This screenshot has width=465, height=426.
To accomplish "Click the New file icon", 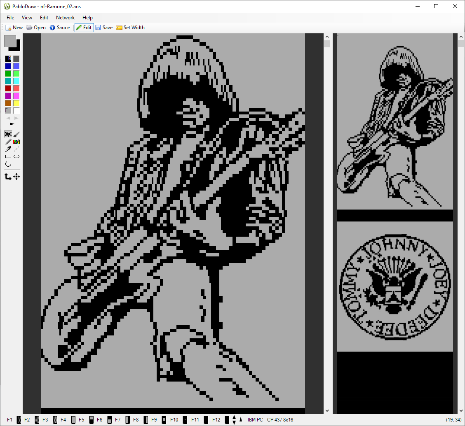I will click(x=8, y=28).
